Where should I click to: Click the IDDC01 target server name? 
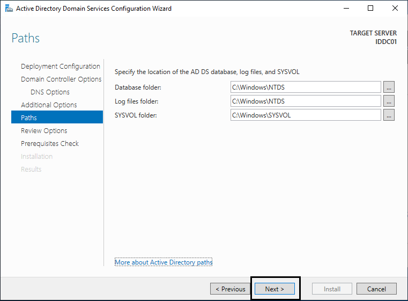coord(386,42)
